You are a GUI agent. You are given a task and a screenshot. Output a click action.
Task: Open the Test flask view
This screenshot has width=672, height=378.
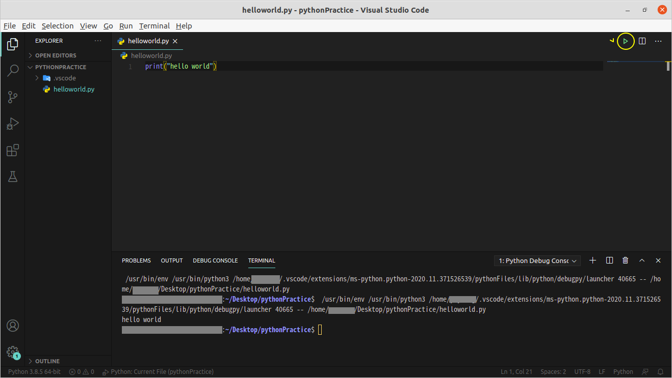13,177
